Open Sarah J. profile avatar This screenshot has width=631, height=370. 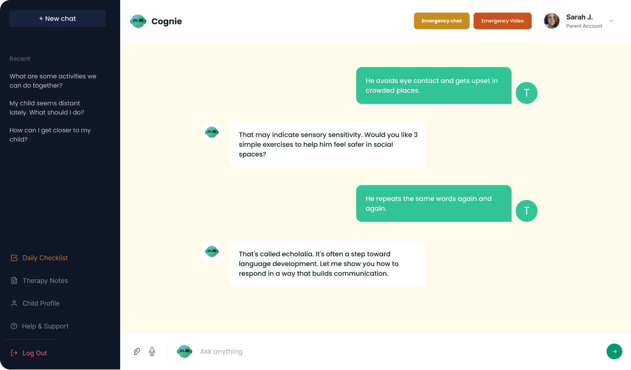(x=551, y=21)
